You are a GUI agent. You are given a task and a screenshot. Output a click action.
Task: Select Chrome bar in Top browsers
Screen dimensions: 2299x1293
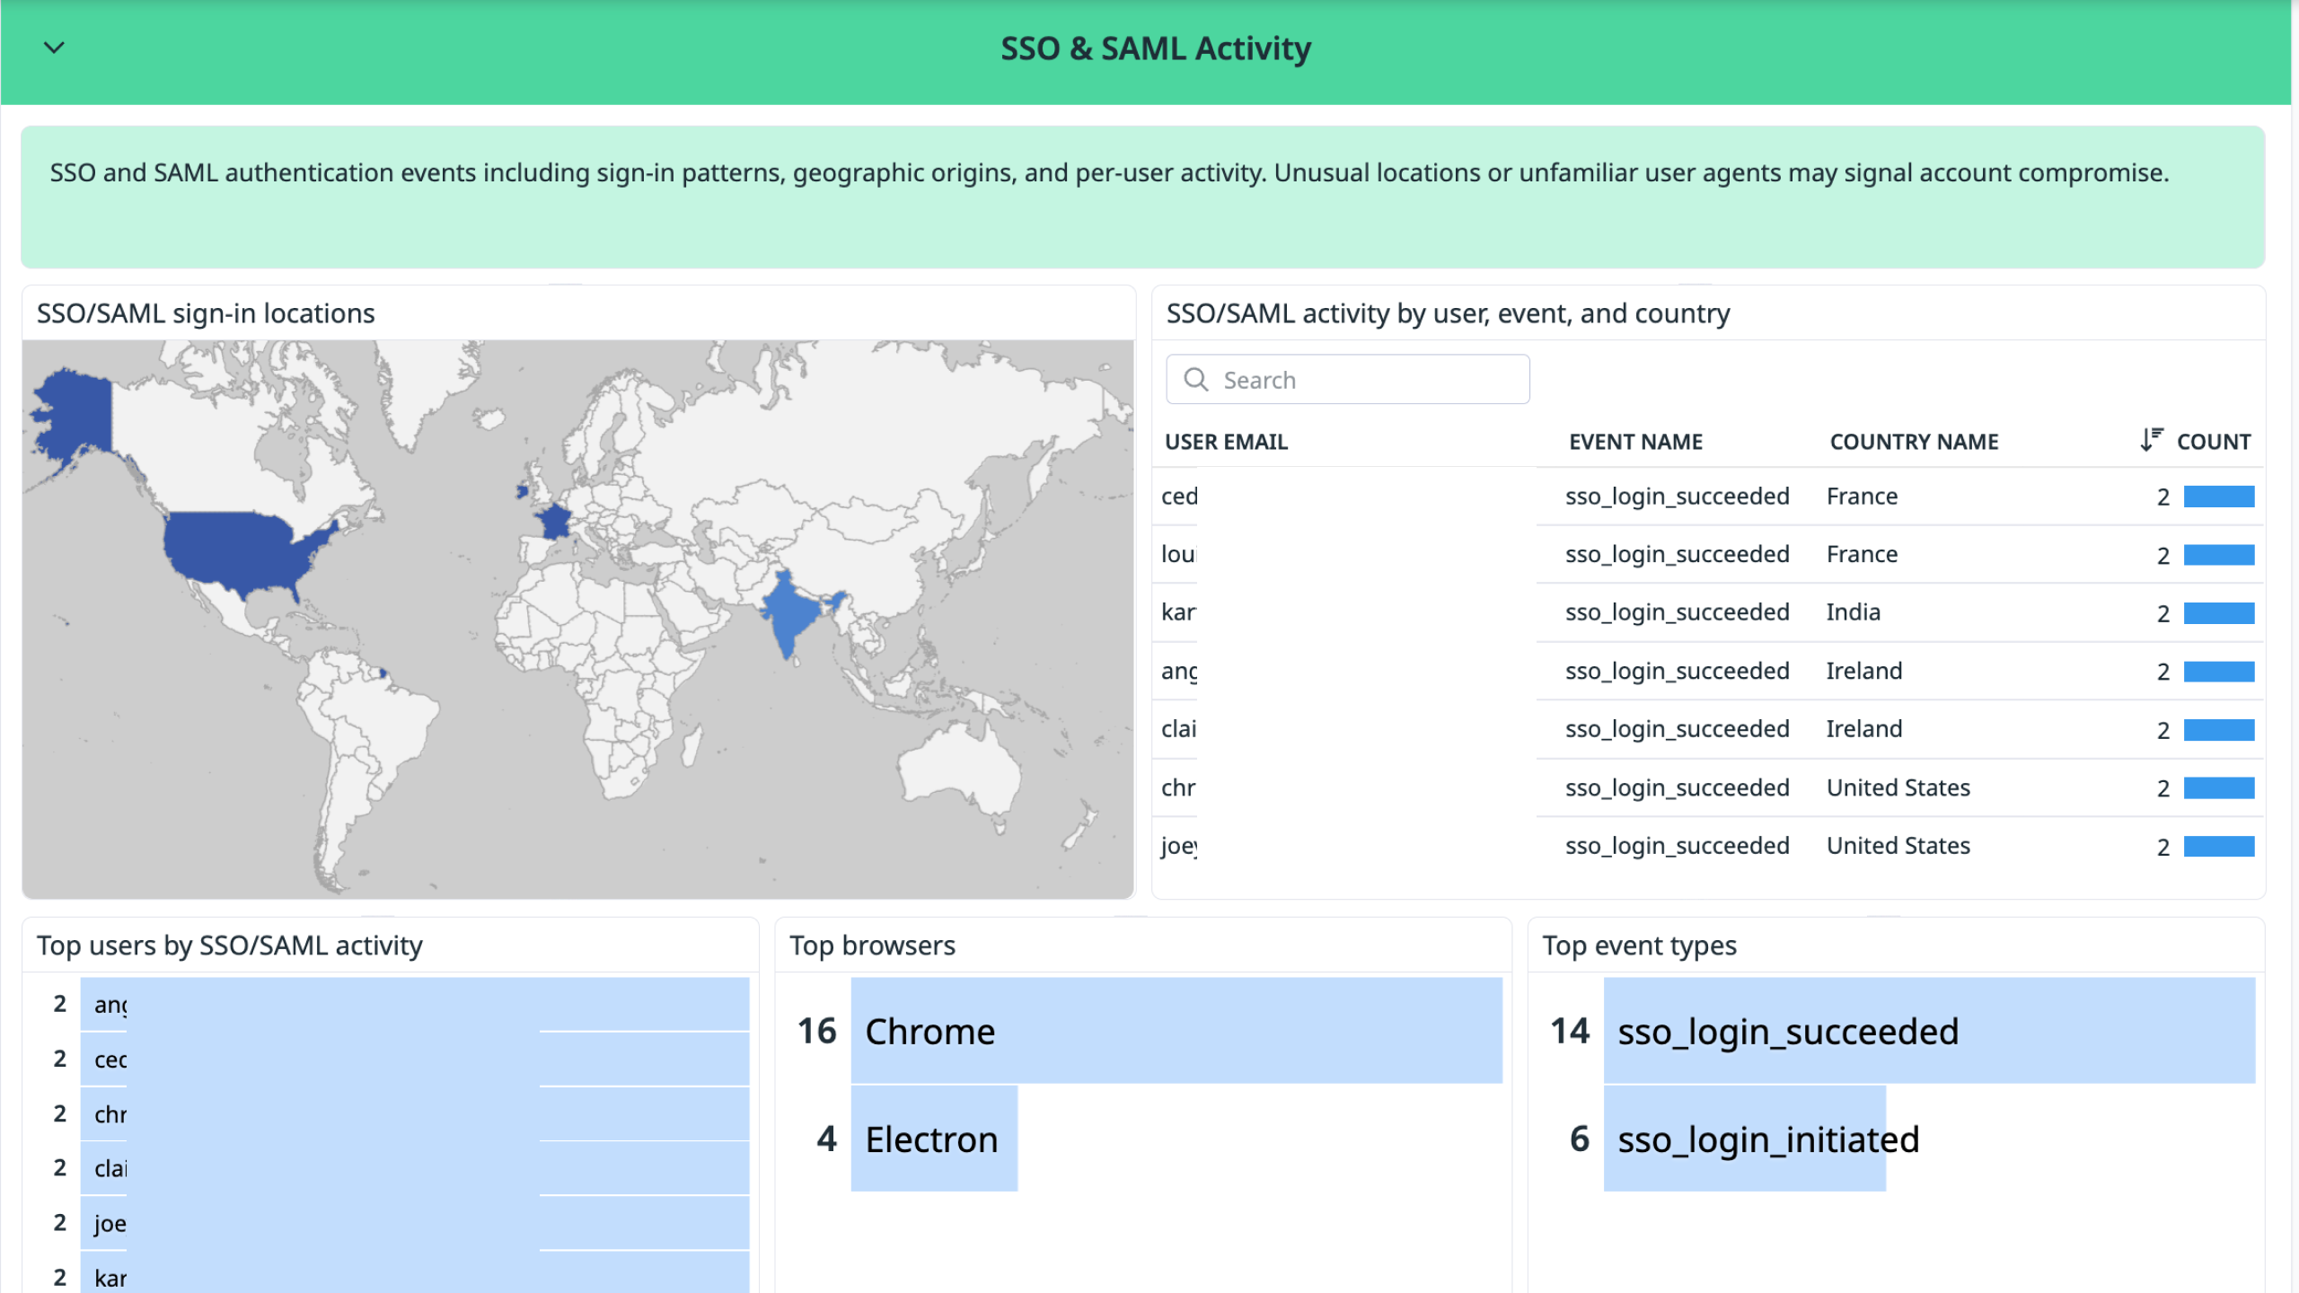1176,1031
